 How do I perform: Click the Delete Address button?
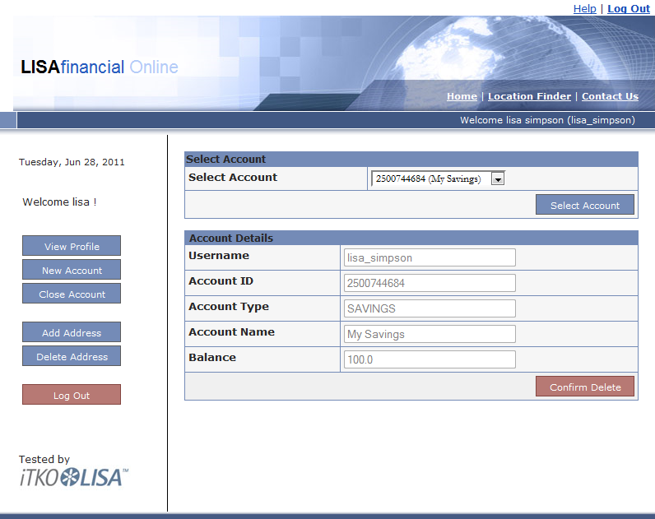click(72, 356)
